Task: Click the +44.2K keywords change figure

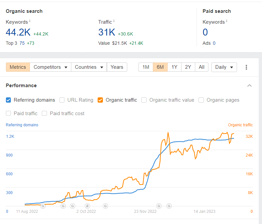Action: click(x=41, y=34)
